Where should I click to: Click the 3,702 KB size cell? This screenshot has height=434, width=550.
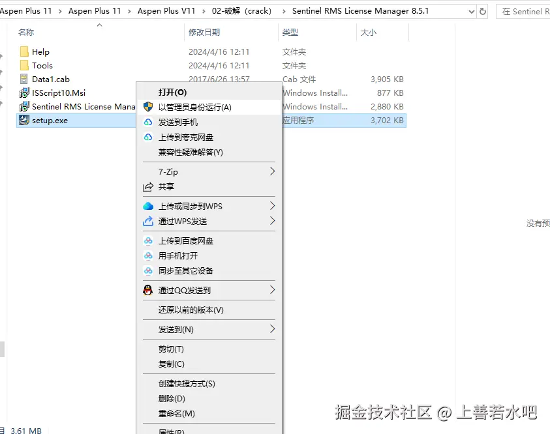pos(387,121)
